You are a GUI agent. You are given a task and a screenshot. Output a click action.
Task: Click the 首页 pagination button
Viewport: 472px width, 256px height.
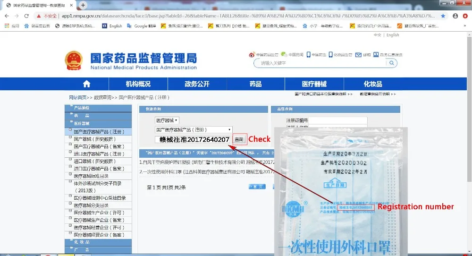(257, 187)
